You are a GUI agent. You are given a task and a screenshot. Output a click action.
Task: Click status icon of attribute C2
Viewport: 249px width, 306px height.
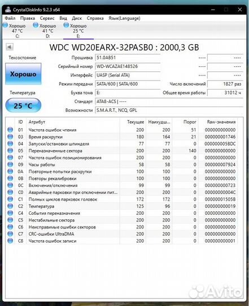click(x=10, y=206)
